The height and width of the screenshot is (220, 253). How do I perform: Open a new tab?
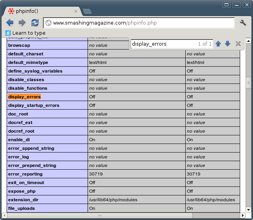[87, 11]
